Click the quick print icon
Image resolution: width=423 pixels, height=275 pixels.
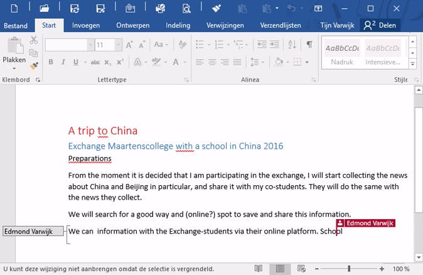[x=160, y=9]
